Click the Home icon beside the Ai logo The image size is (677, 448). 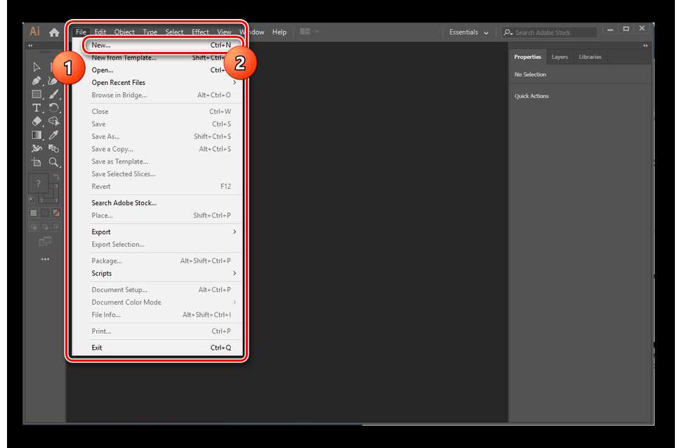[x=54, y=32]
